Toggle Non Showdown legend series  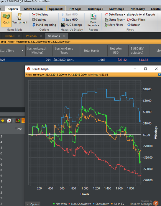click(80, 204)
